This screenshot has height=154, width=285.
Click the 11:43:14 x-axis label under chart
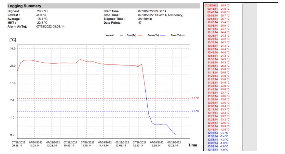coord(103,146)
